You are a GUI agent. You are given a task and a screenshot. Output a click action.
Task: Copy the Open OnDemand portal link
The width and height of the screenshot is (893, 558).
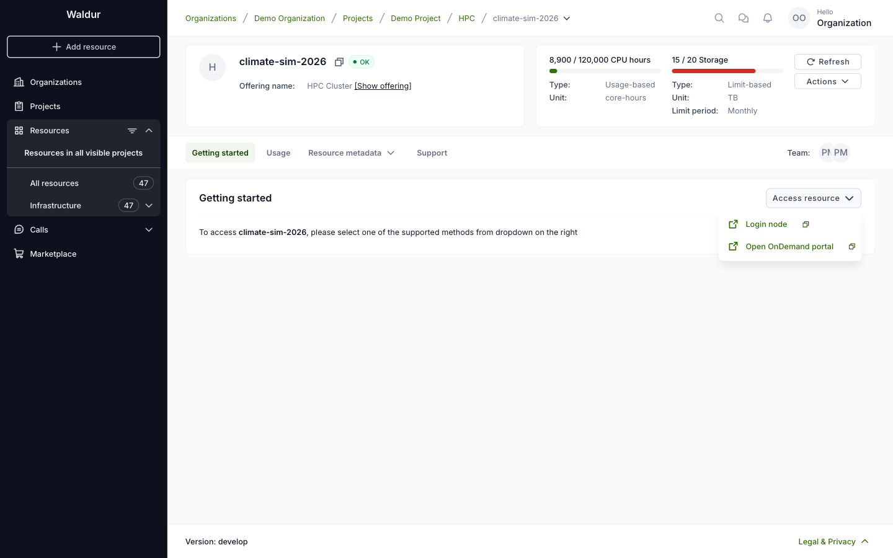pos(852,247)
